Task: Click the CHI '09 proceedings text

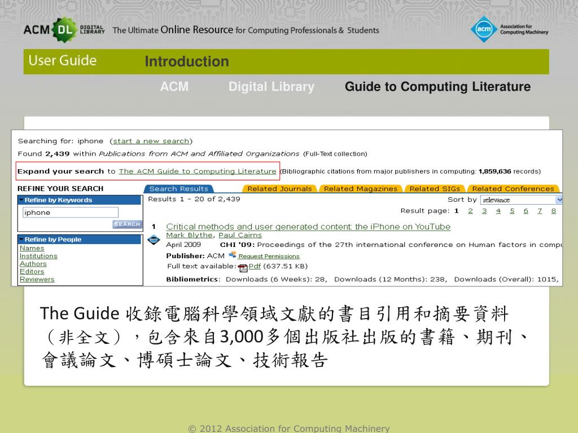Action: tap(391, 245)
